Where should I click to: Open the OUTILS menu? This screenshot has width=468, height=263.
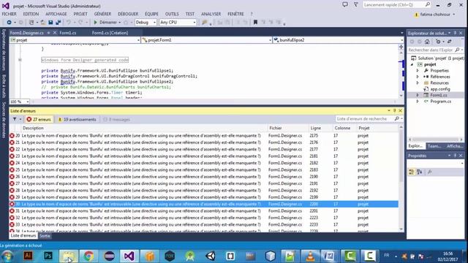pyautogui.click(x=172, y=14)
